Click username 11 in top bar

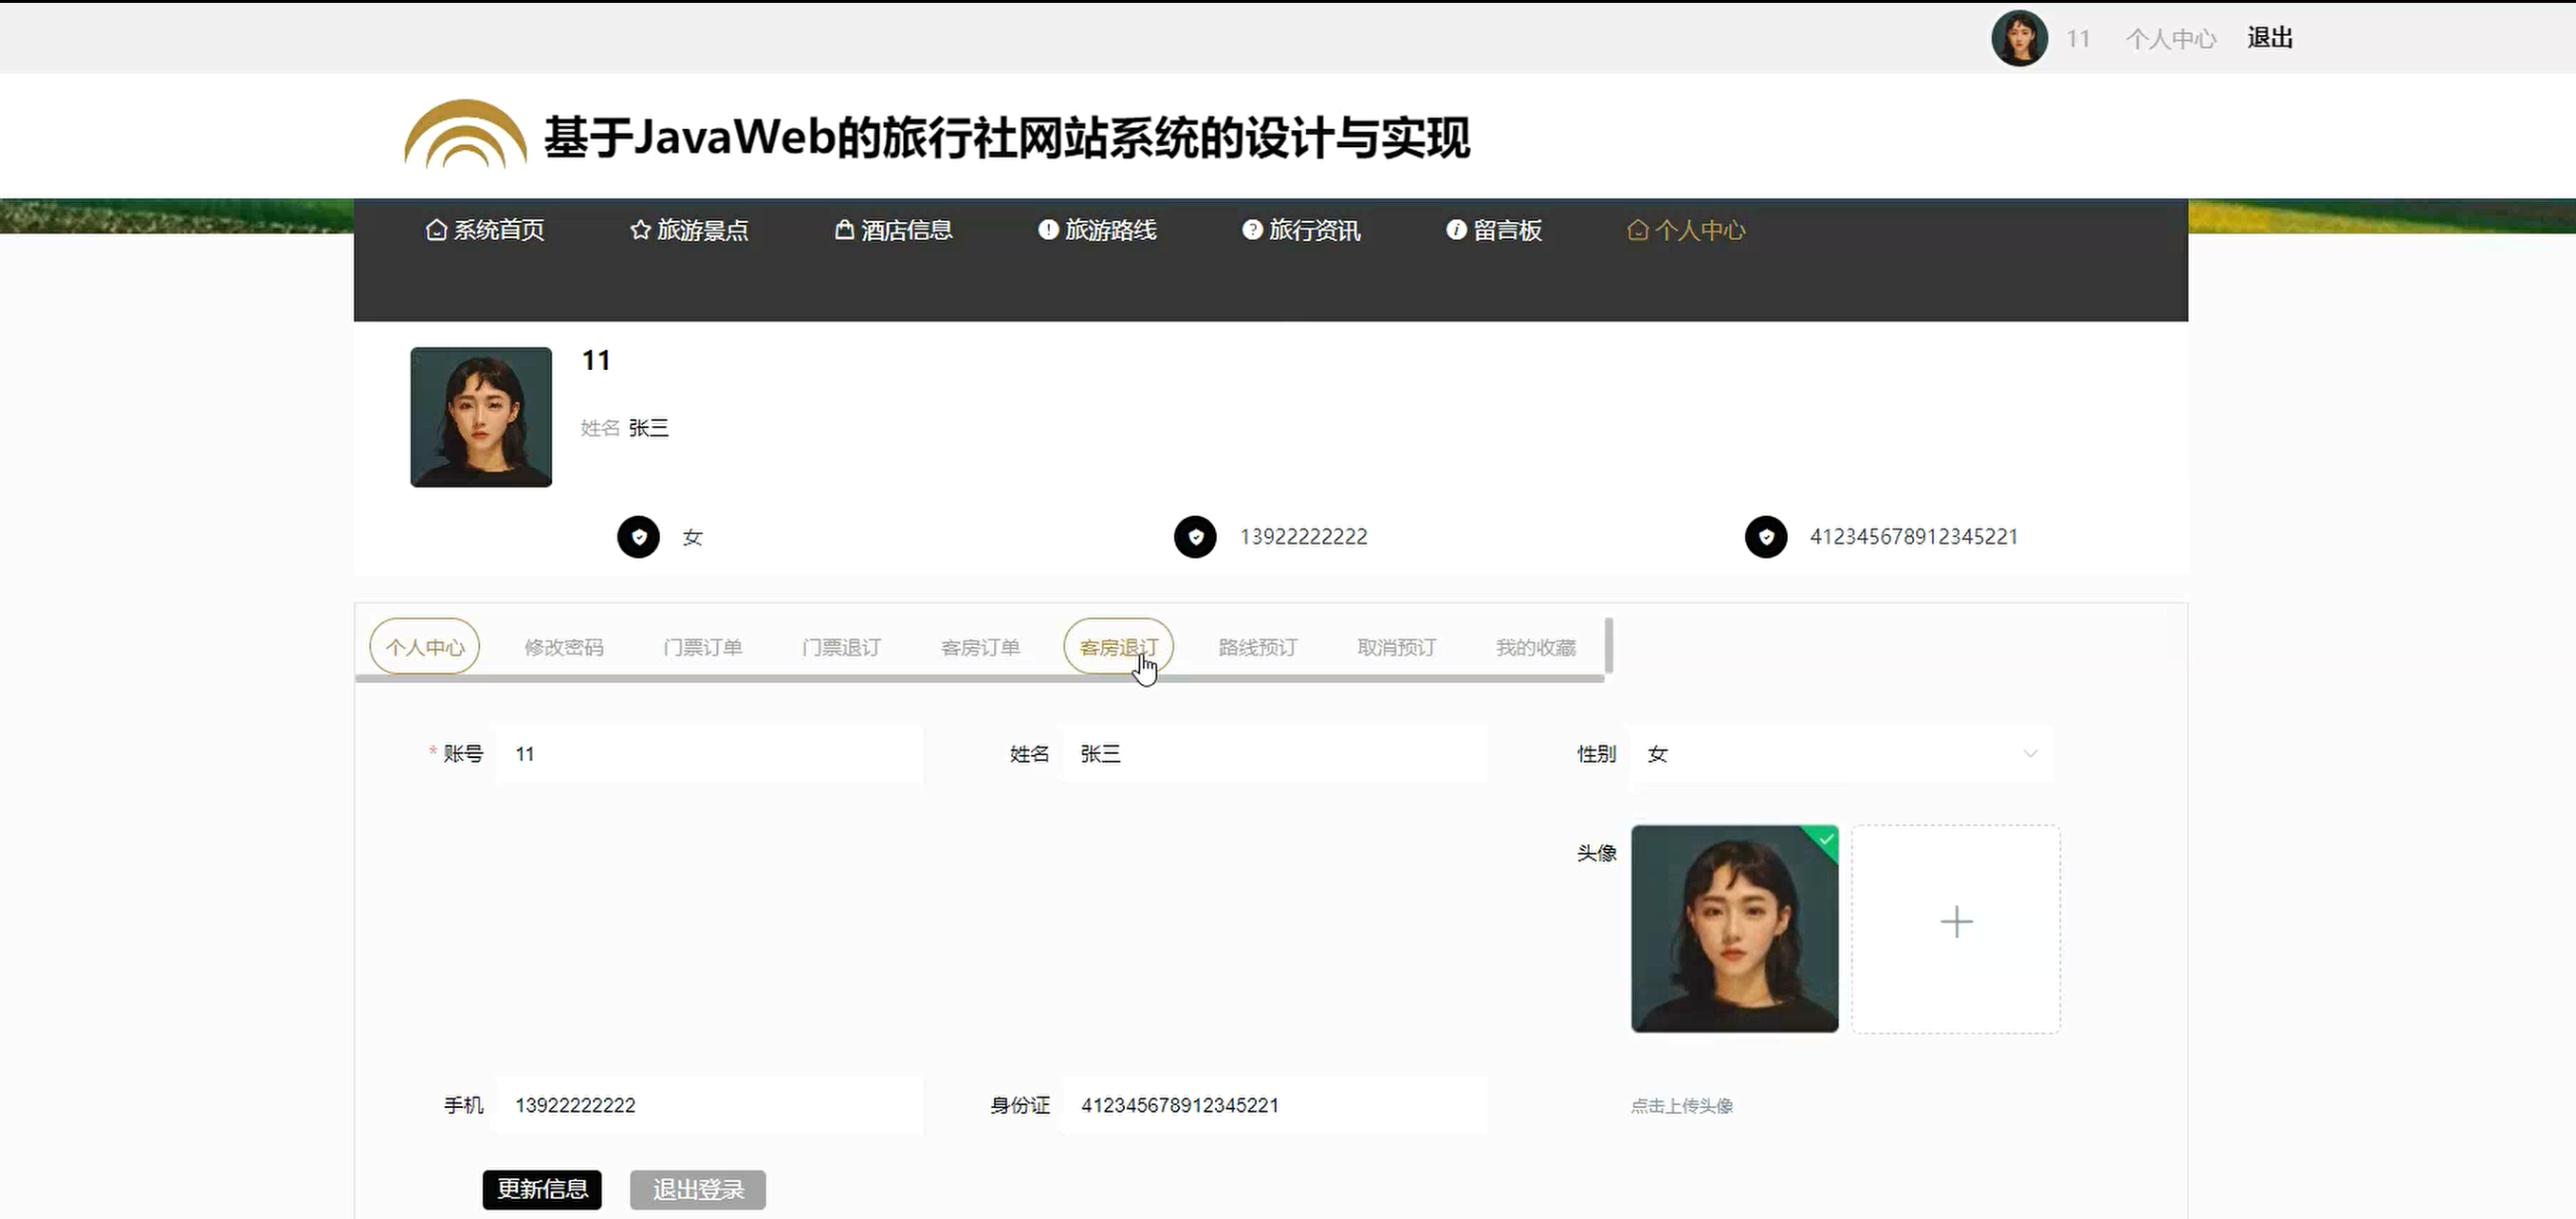[x=2078, y=39]
